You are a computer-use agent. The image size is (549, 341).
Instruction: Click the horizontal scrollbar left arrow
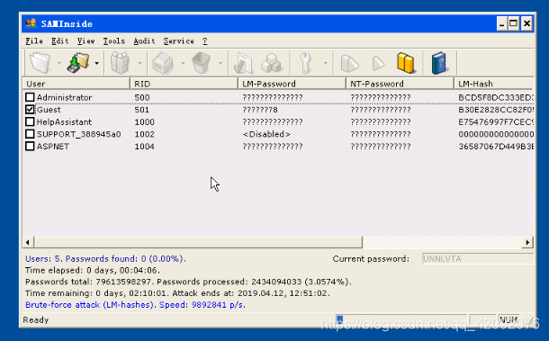pos(28,242)
